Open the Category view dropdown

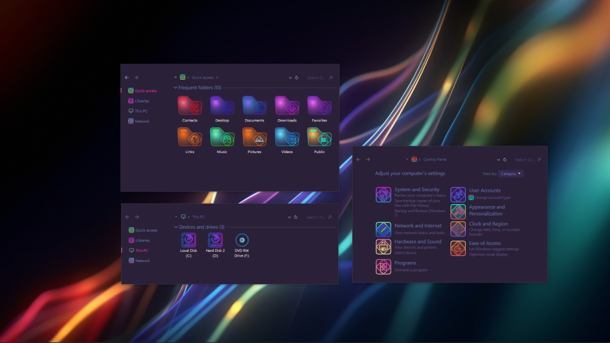(x=511, y=173)
